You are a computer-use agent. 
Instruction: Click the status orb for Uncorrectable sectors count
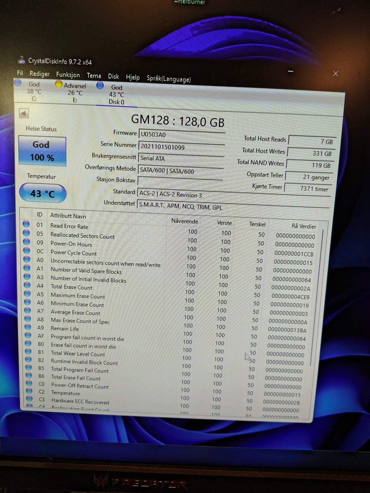[27, 259]
